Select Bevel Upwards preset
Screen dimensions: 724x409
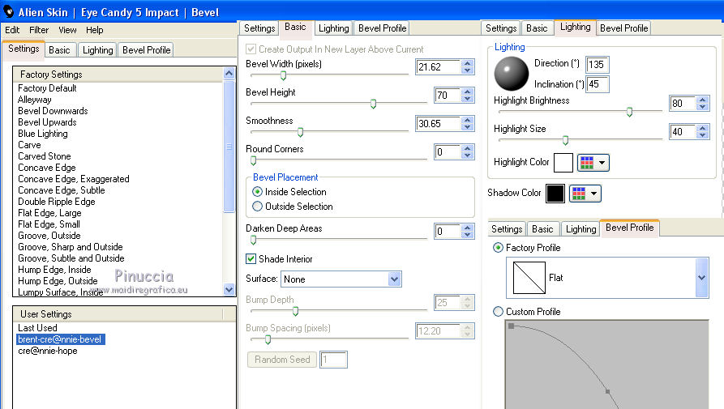click(x=47, y=122)
